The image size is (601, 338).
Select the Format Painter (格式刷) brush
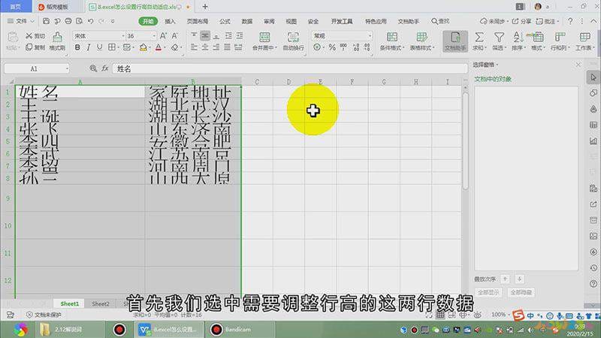(x=57, y=38)
